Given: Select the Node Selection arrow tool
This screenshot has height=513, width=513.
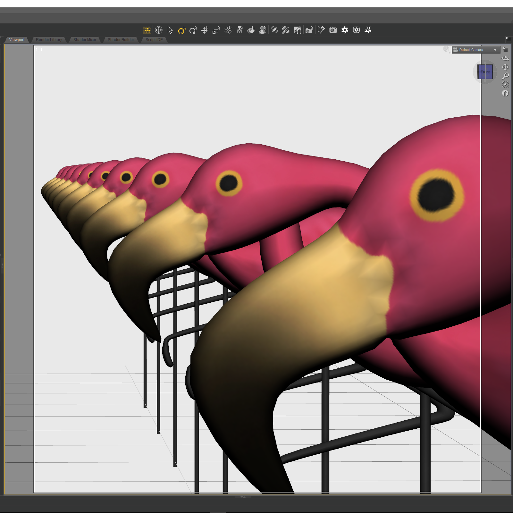Looking at the screenshot, I should tap(170, 30).
